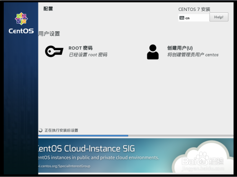Click the create user person icon
This screenshot has width=237, height=177.
pos(153,52)
